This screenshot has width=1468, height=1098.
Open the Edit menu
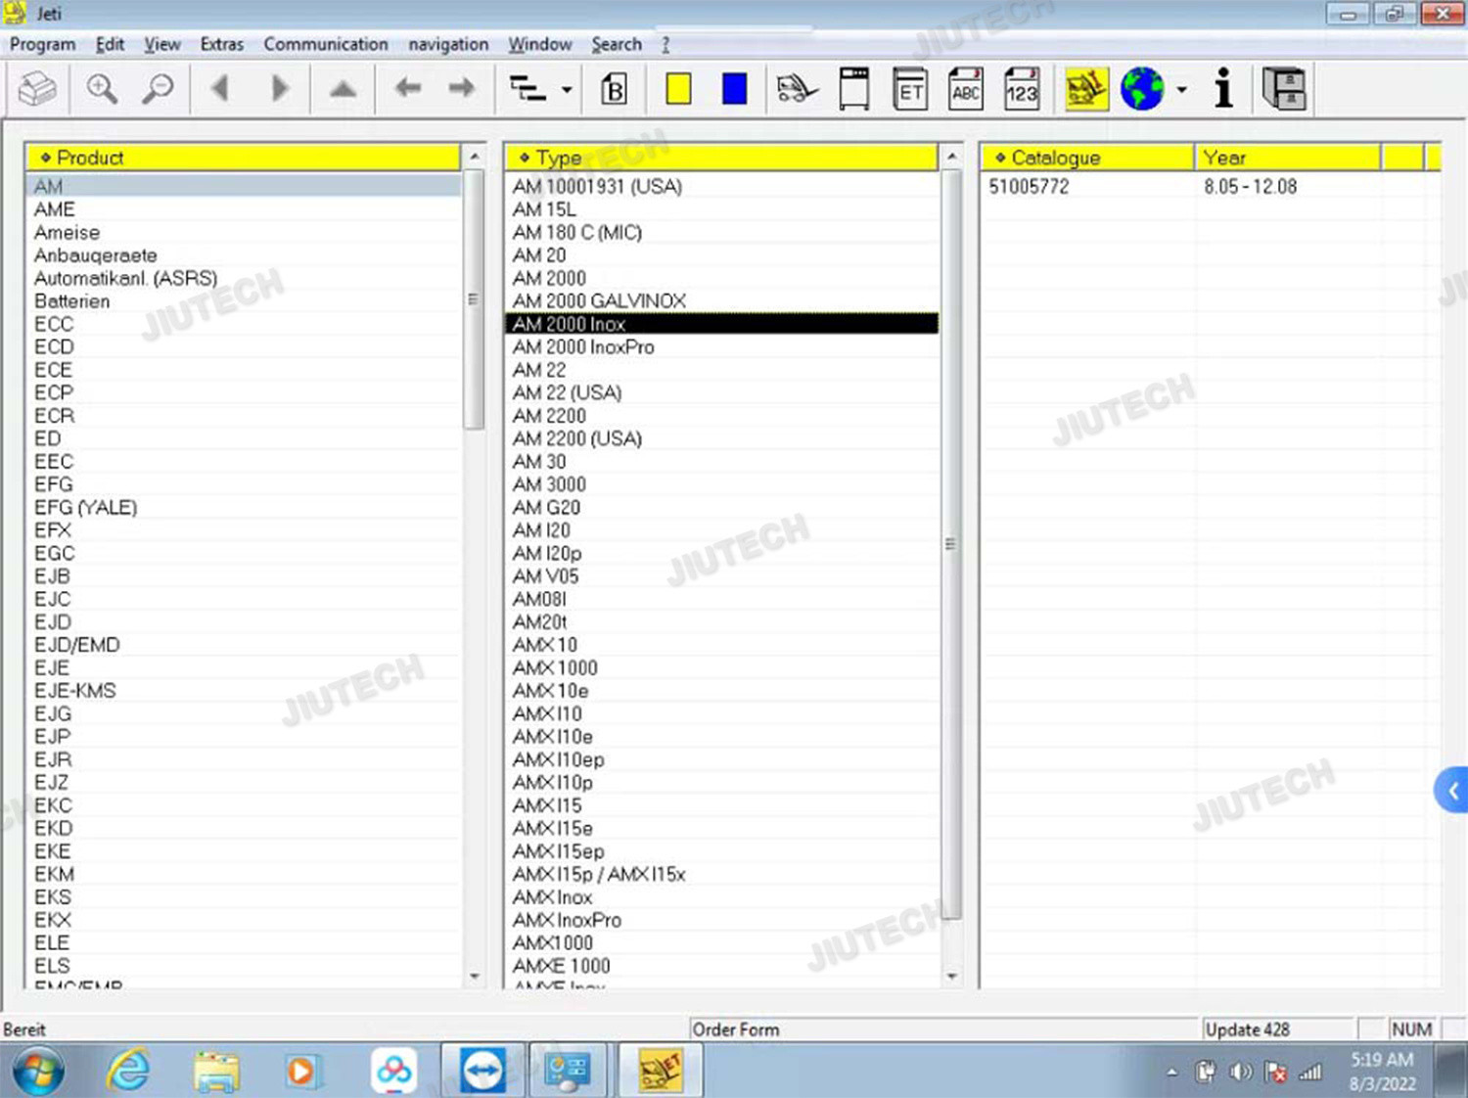point(110,44)
